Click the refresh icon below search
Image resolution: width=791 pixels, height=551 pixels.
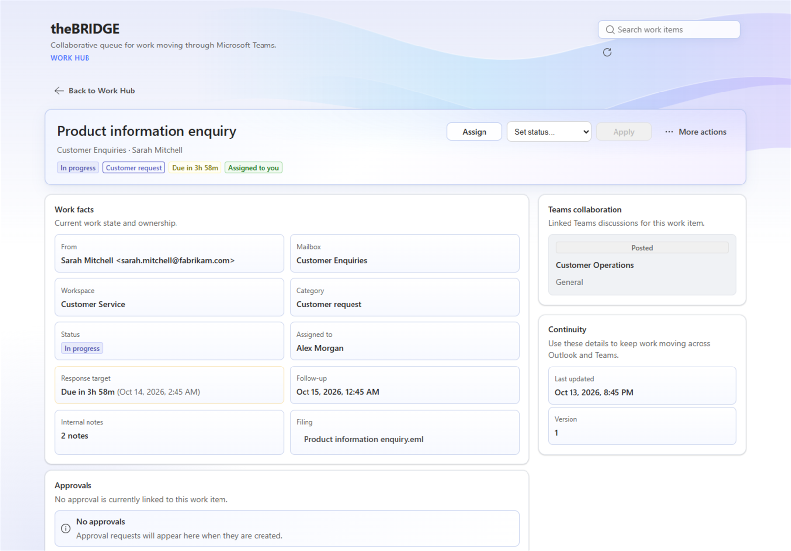[x=607, y=52]
